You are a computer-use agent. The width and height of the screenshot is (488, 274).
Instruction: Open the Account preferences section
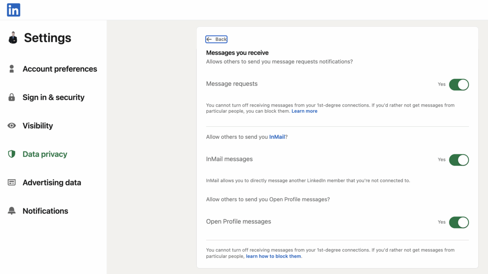coord(60,69)
